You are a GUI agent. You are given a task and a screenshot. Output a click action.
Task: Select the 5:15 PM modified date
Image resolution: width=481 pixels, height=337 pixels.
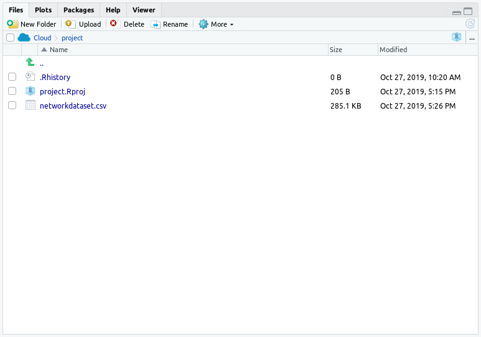418,91
